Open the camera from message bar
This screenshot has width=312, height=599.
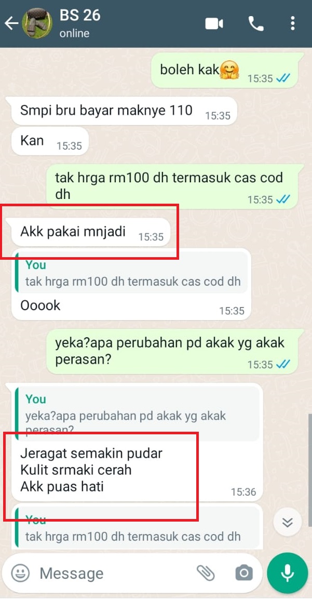243,573
